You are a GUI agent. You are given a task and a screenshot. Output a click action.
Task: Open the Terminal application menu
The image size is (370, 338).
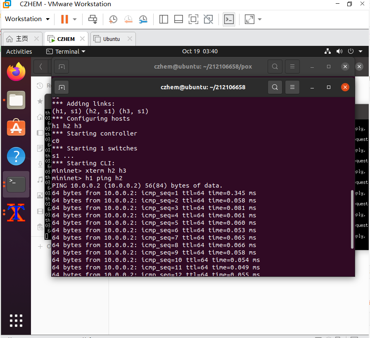(x=66, y=52)
